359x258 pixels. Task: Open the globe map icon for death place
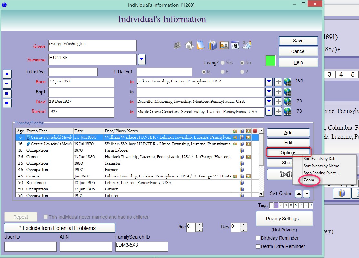(x=287, y=102)
